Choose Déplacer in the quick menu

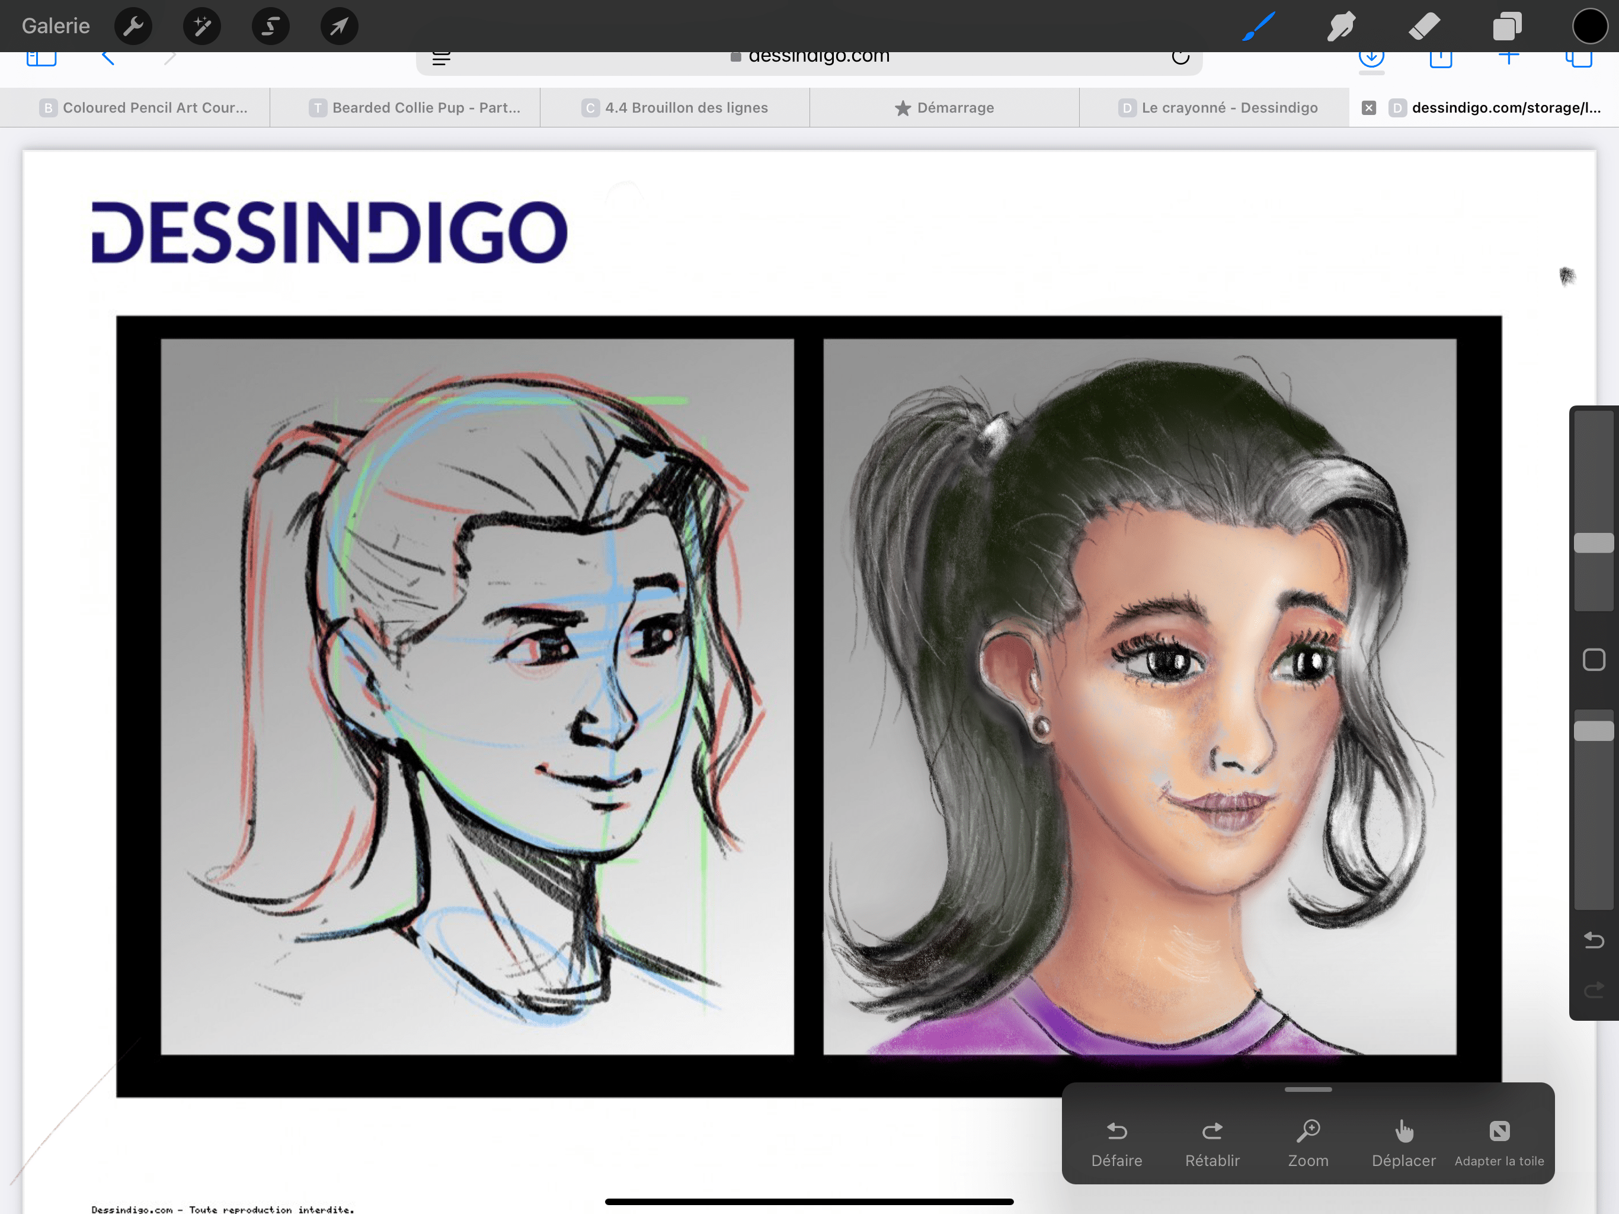point(1403,1143)
